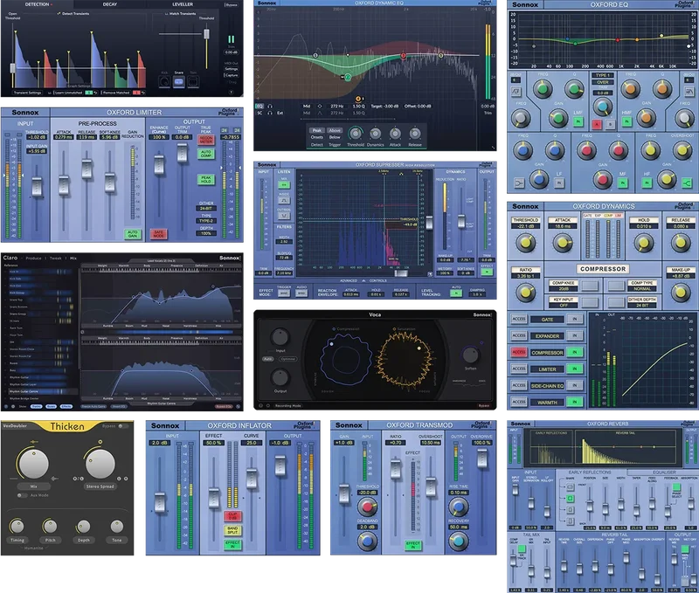Click the Supresser graph settings icon at bottom right
Viewport: 699px width, 593px height.
tap(430, 274)
